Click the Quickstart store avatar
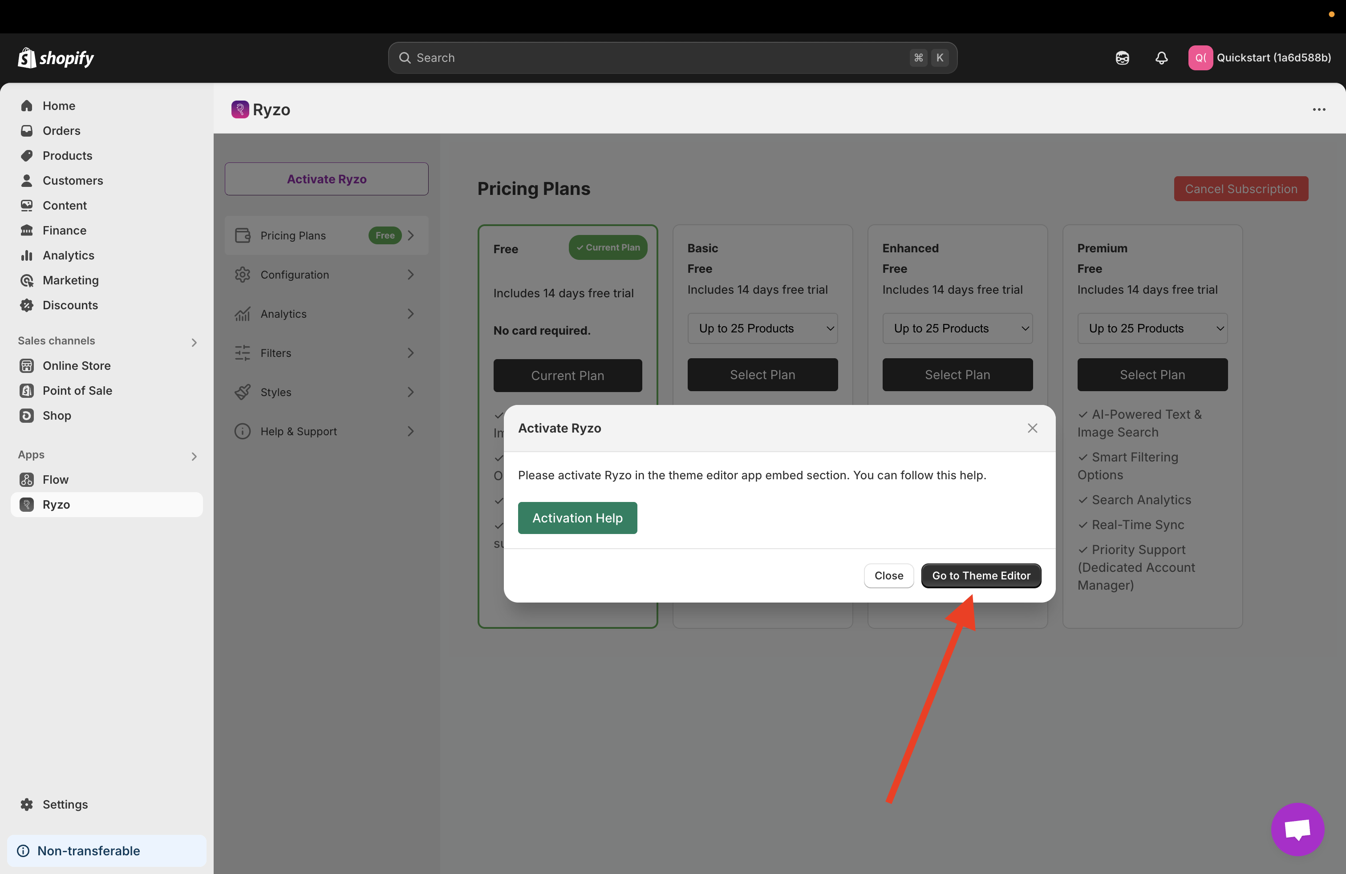Screen dimensions: 1346x874 tap(1200, 58)
